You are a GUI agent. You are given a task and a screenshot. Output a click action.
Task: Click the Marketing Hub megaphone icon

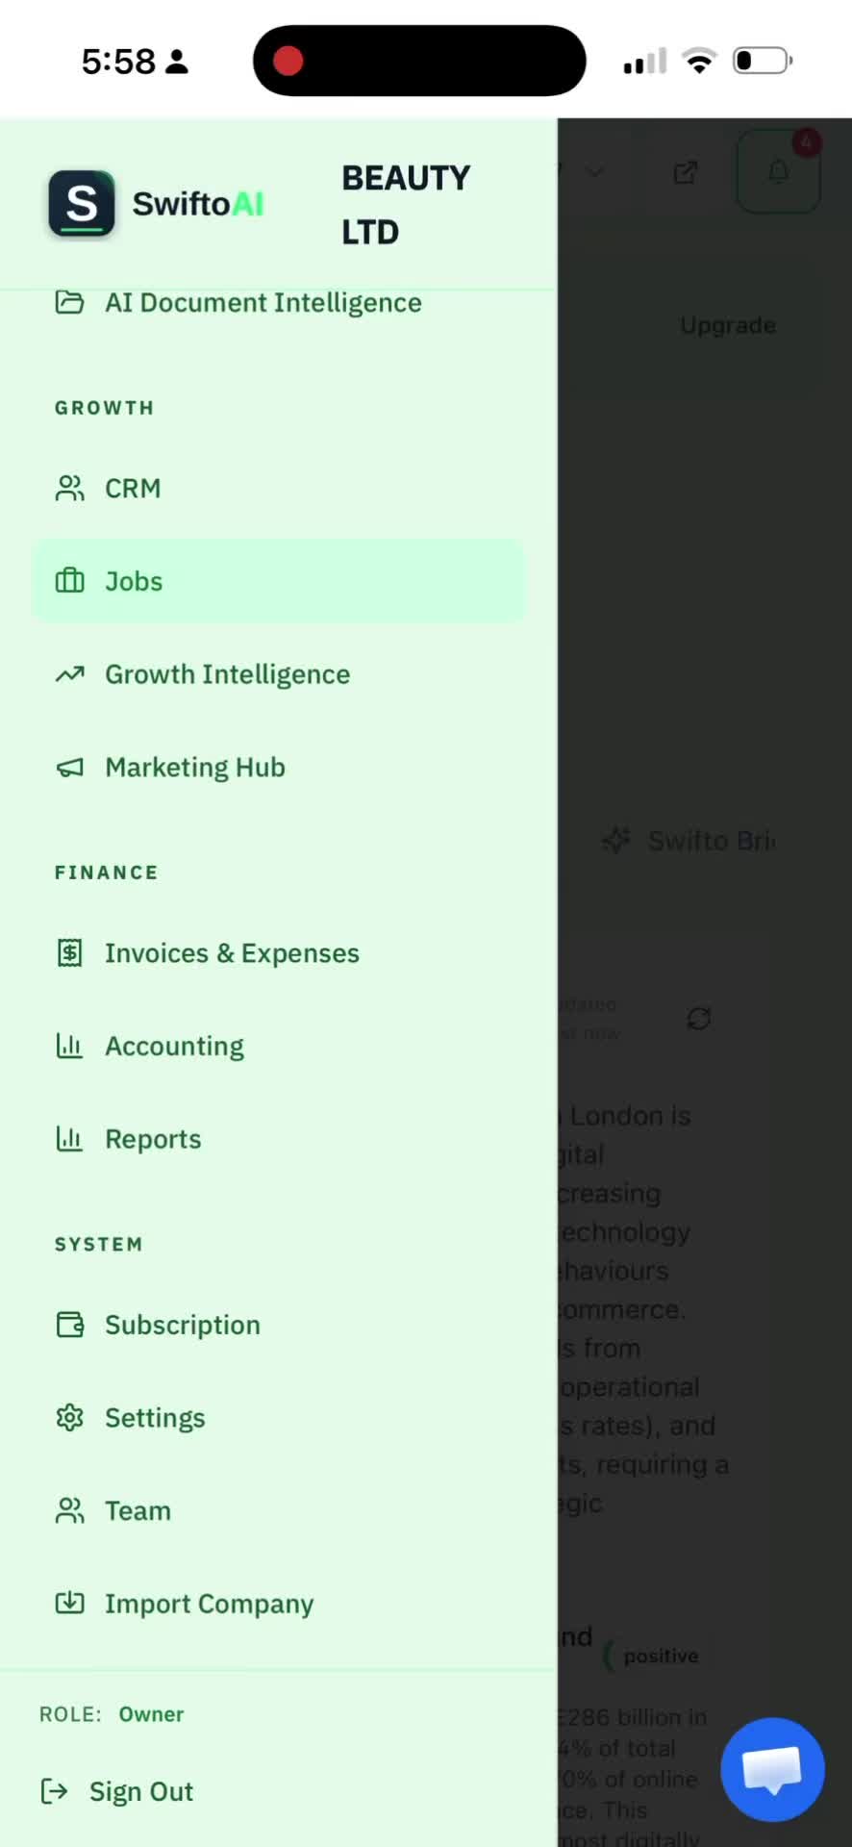point(69,768)
